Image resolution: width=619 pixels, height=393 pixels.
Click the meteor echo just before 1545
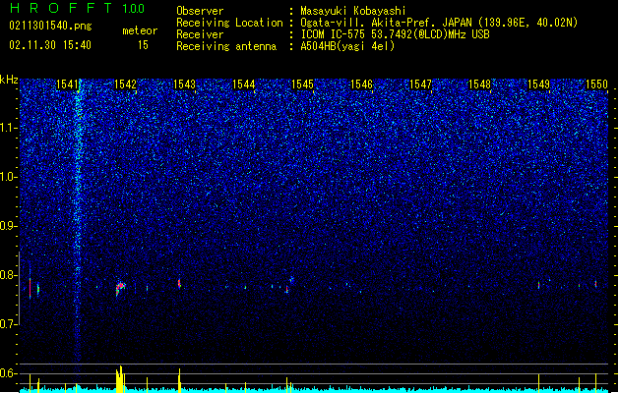[x=287, y=289]
